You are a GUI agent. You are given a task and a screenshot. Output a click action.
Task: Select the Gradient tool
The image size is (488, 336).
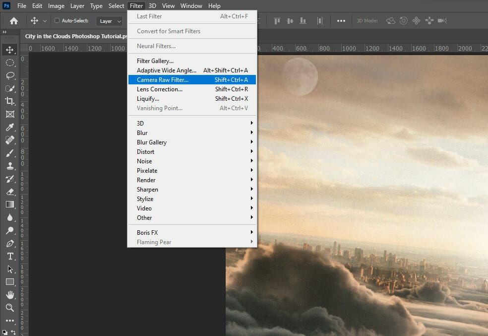tap(9, 204)
